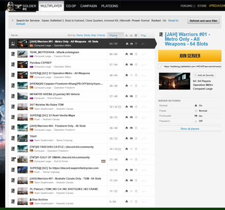Sort servers by Map
Image resolution: width=225 pixels, height=210 pixels.
93,35
